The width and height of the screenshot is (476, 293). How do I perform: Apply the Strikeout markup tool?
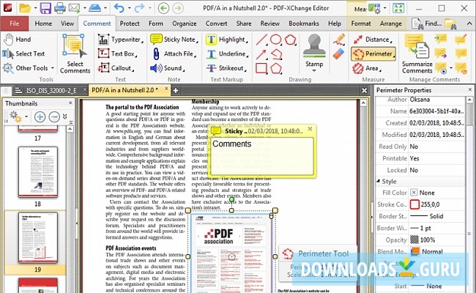click(226, 68)
